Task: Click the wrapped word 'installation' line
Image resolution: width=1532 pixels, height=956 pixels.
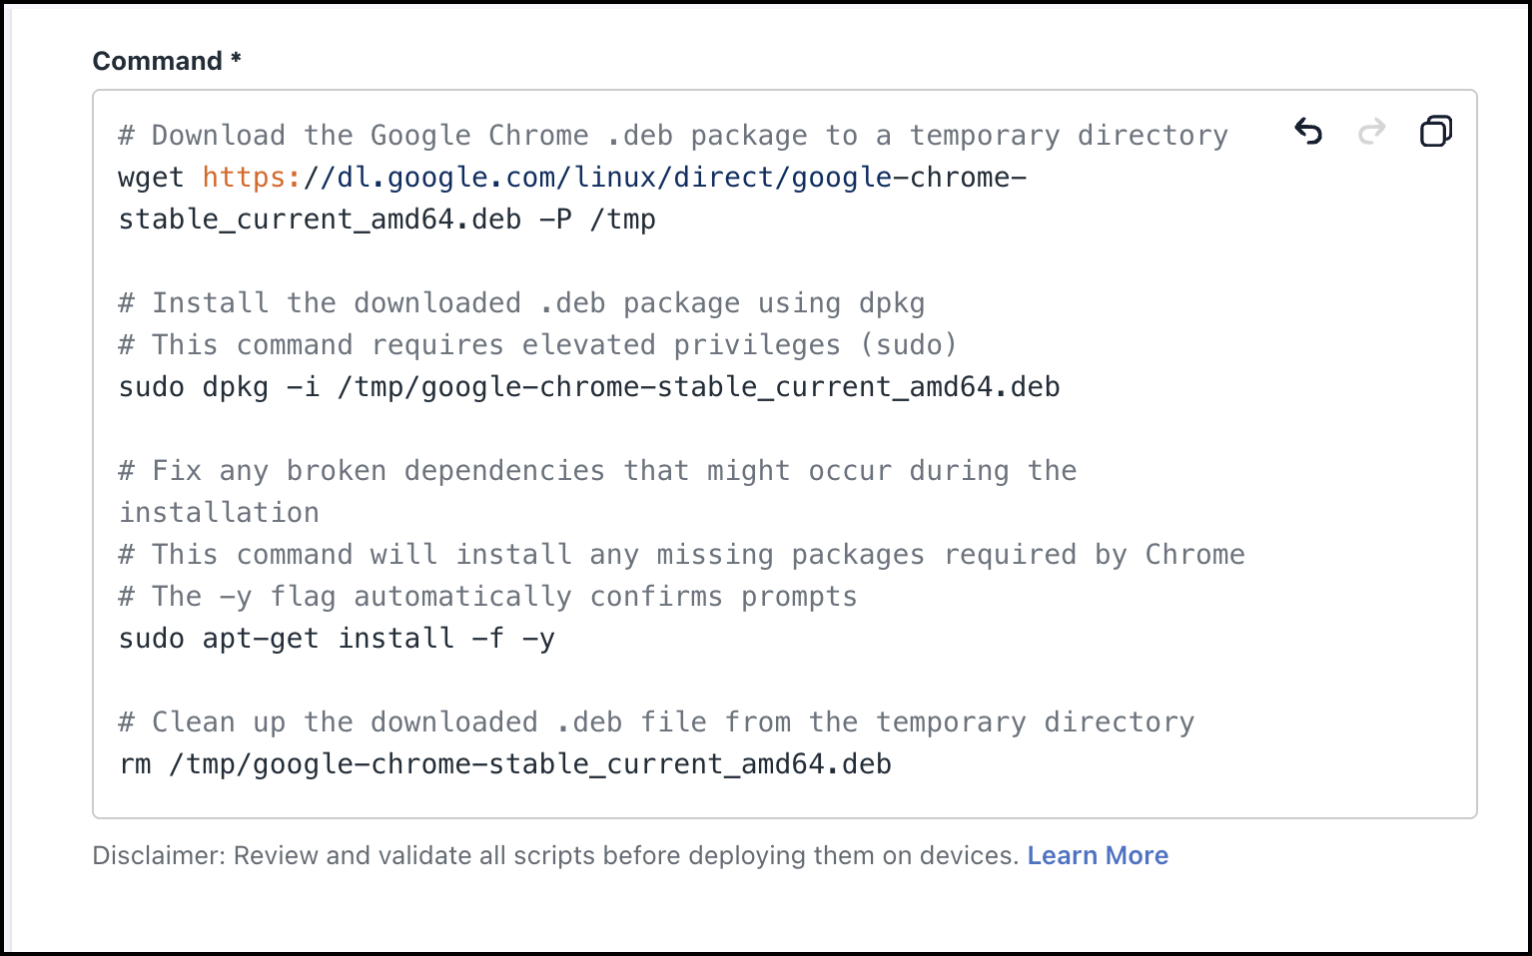Action: click(219, 513)
